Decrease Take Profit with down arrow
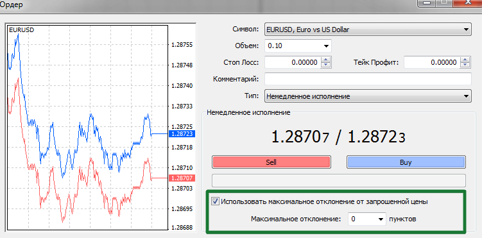The height and width of the screenshot is (238, 482). click(466, 65)
